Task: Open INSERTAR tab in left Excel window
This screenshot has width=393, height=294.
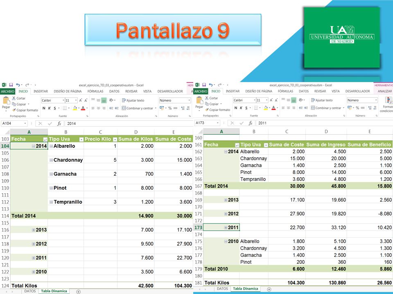Action: pyautogui.click(x=41, y=91)
